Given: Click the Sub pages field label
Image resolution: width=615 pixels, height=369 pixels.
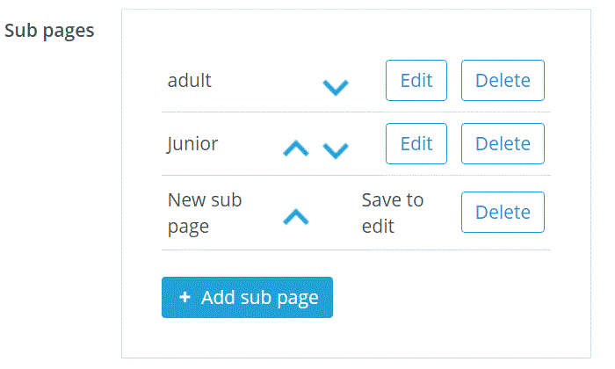Looking at the screenshot, I should pos(49,31).
